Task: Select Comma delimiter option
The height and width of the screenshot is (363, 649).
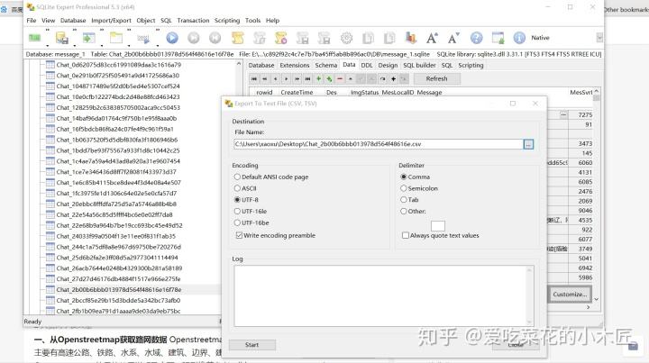Action: [x=416, y=177]
